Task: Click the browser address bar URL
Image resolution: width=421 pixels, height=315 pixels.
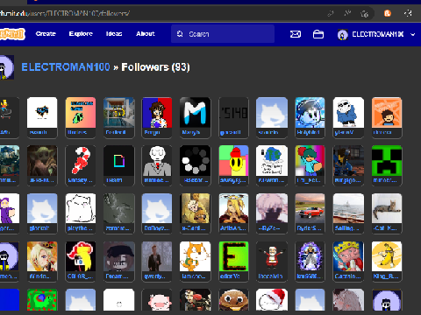Action: tap(65, 13)
